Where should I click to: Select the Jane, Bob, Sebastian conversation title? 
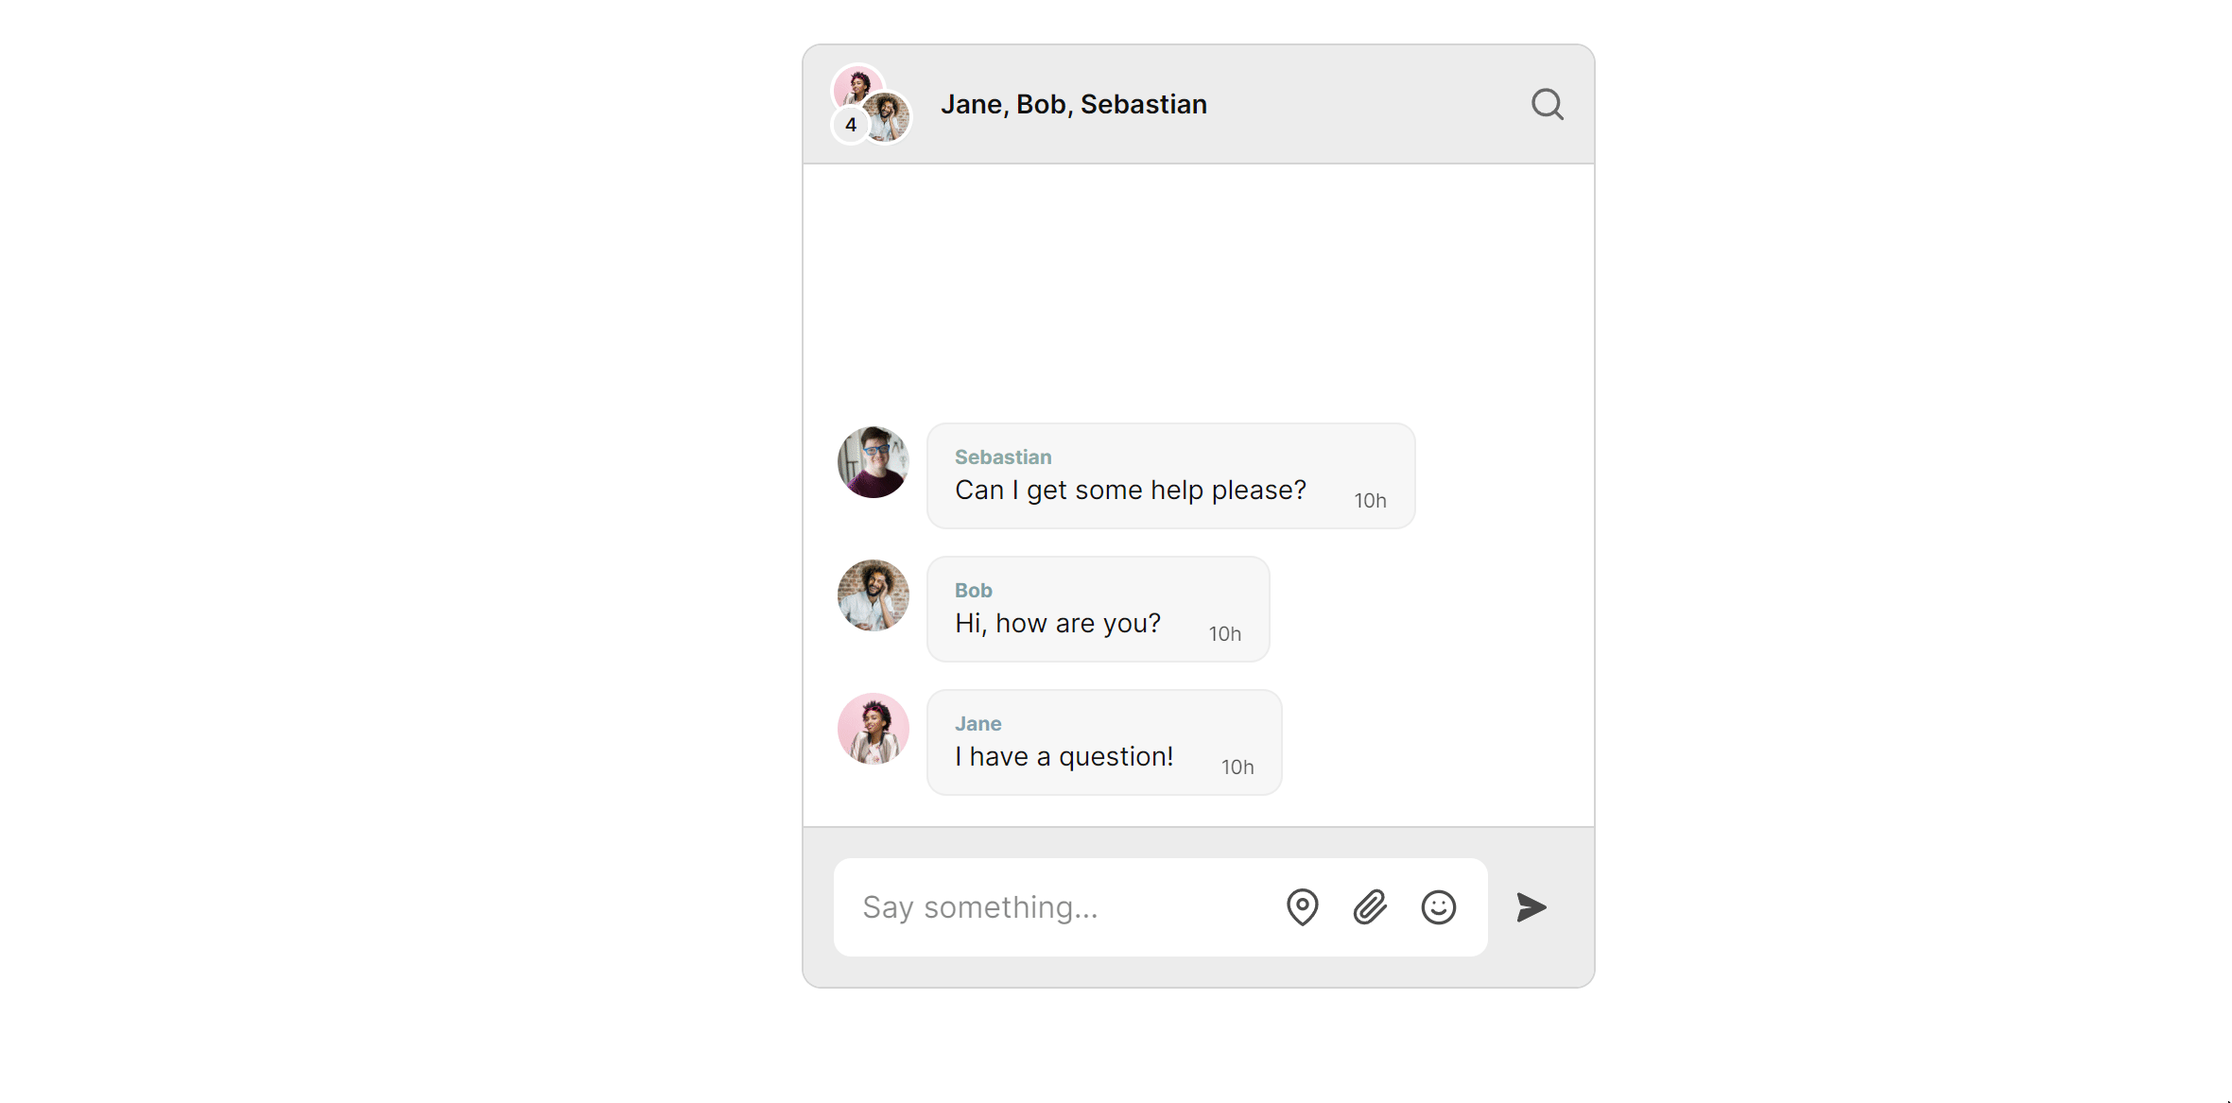point(1073,104)
